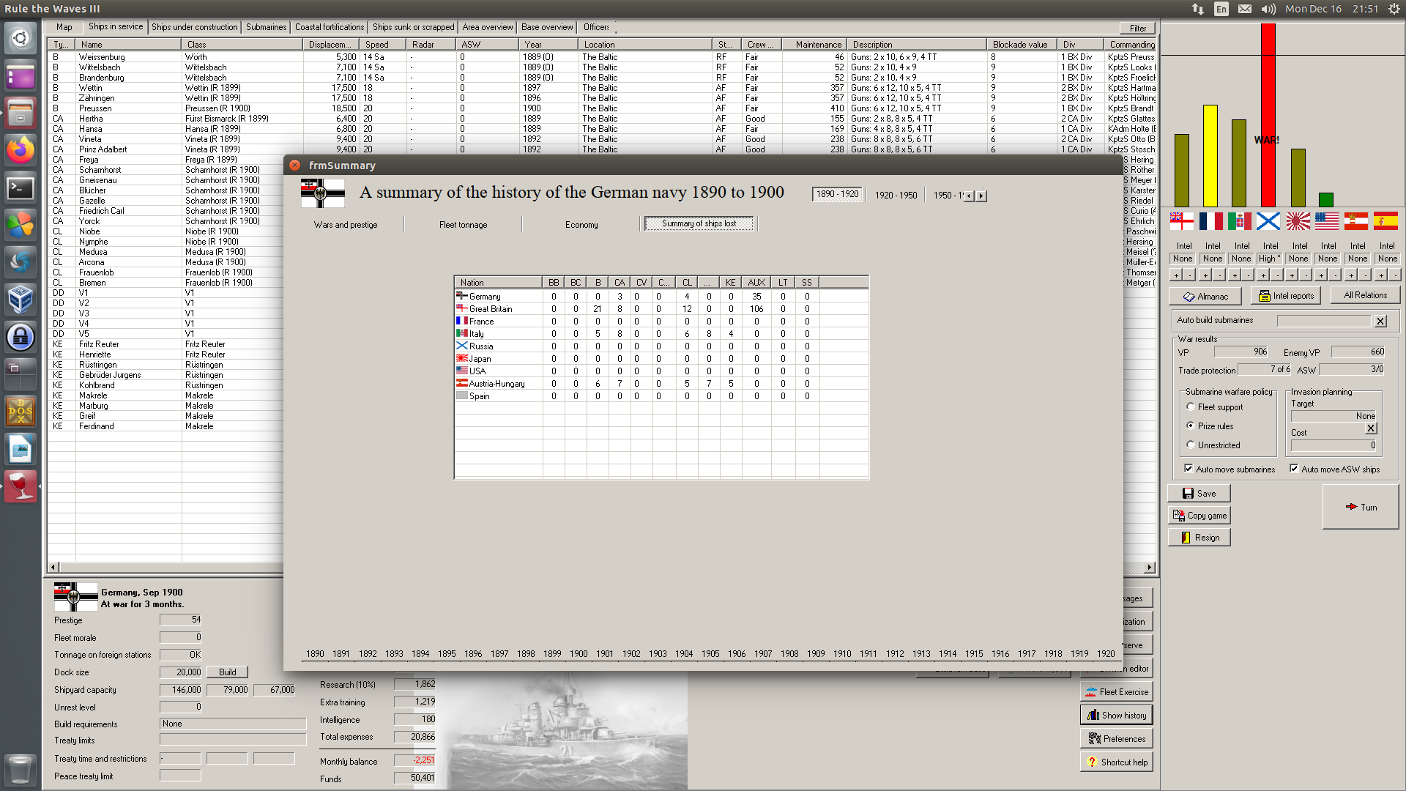Viewport: 1406px width, 791px height.
Task: Select Fleet support submarine policy
Action: (1191, 407)
